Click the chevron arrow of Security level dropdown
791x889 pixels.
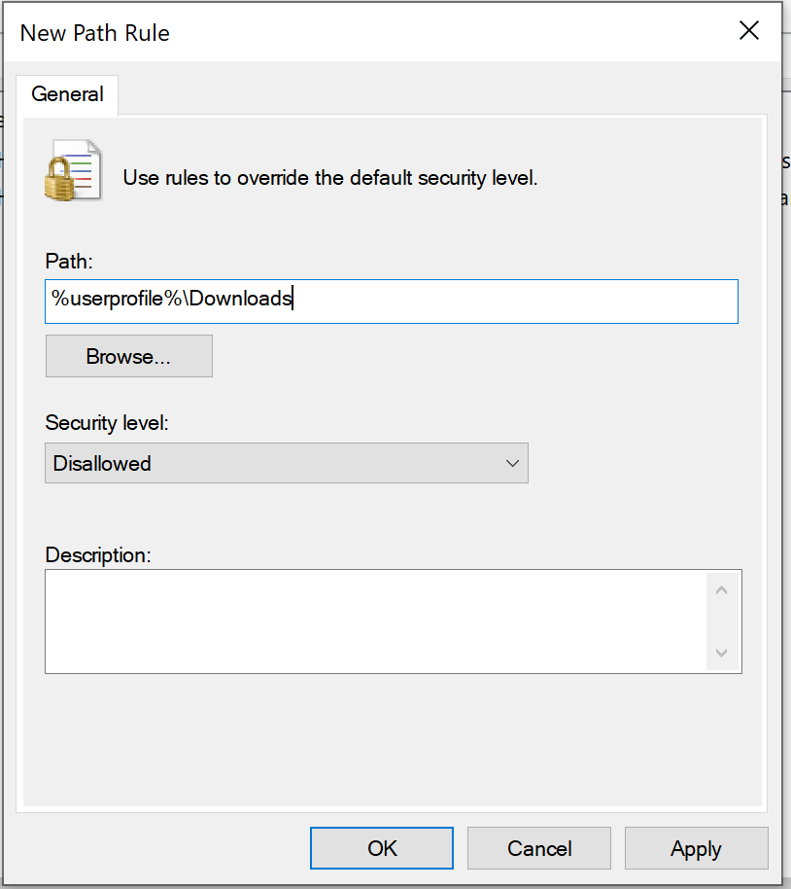click(x=513, y=463)
